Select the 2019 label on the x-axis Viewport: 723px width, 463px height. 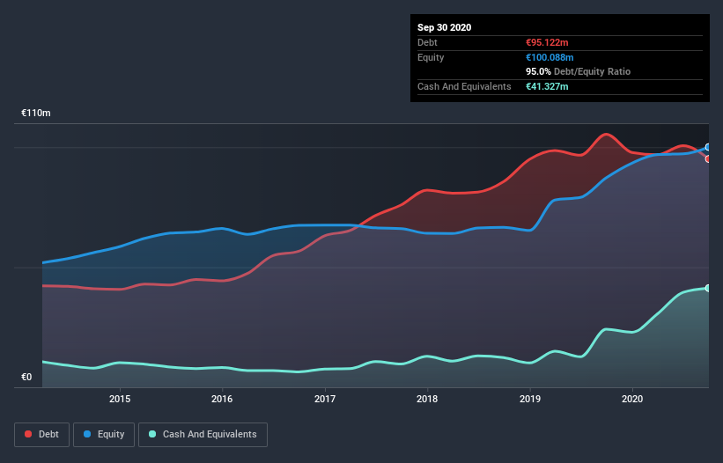pos(530,399)
